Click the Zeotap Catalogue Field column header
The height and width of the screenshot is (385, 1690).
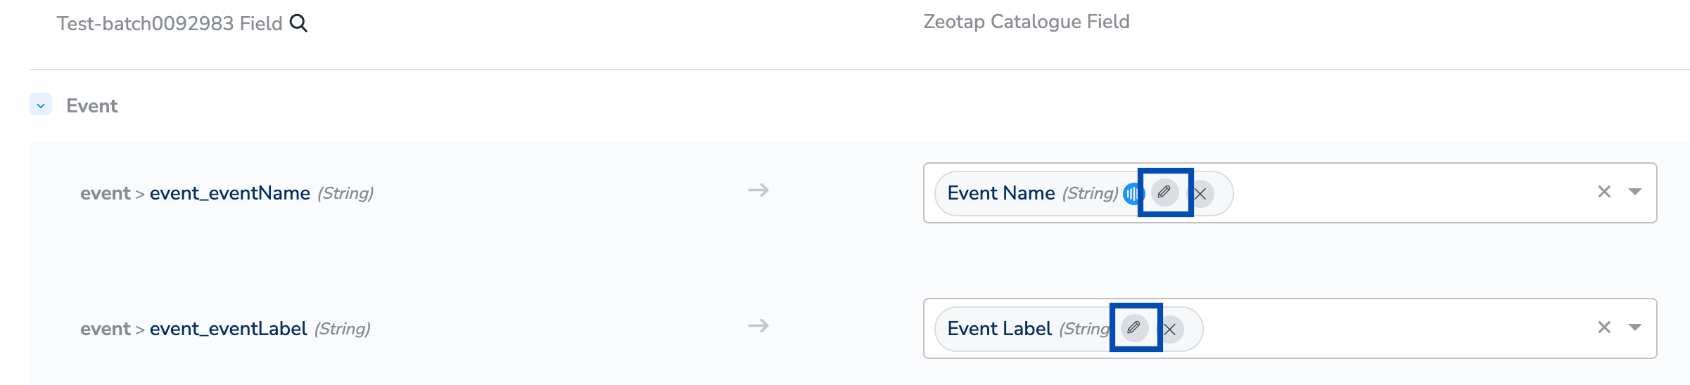pyautogui.click(x=1026, y=22)
